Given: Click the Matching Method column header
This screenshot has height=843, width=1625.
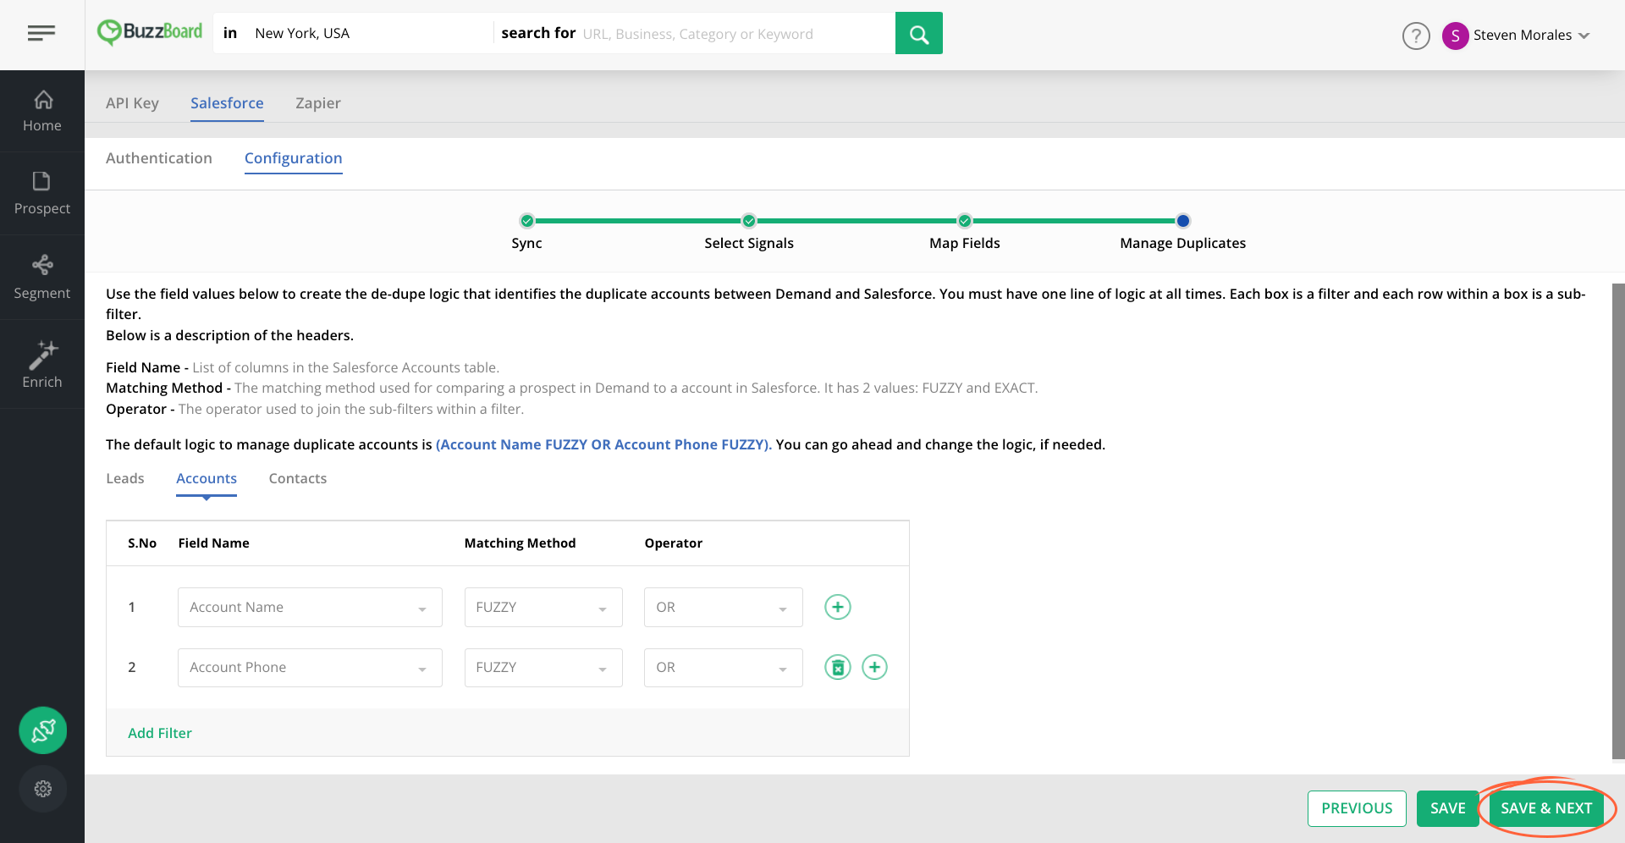Looking at the screenshot, I should (x=520, y=543).
